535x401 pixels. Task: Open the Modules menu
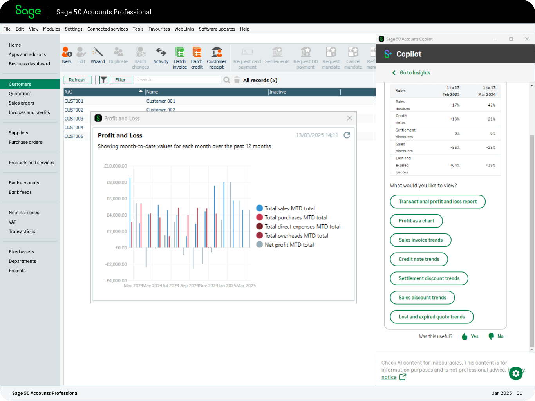point(51,29)
